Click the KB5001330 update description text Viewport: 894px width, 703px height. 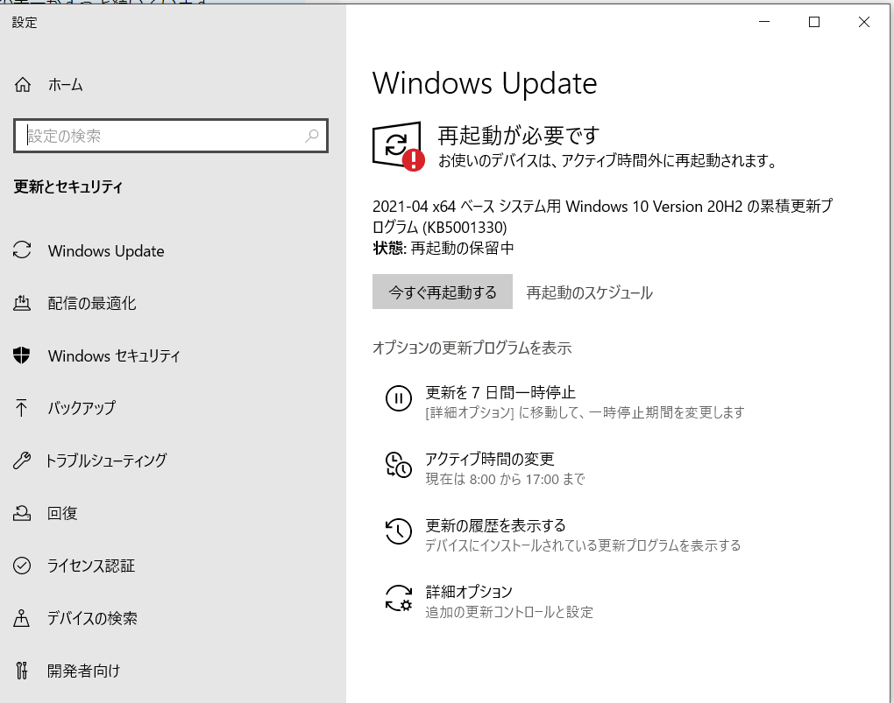[x=603, y=216]
